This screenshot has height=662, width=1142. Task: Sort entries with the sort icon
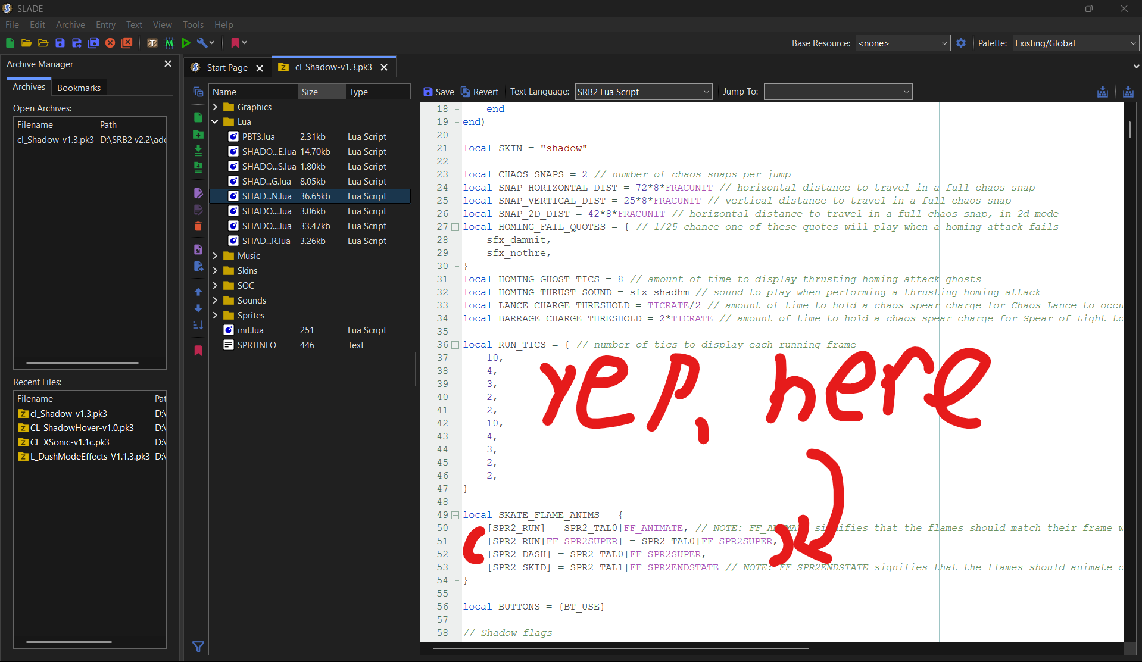pos(198,325)
